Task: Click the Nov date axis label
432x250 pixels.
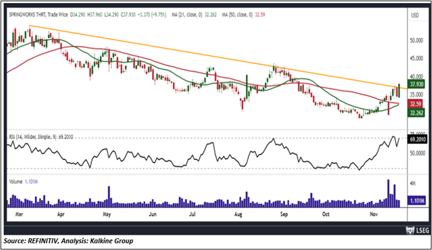Action: [374, 214]
